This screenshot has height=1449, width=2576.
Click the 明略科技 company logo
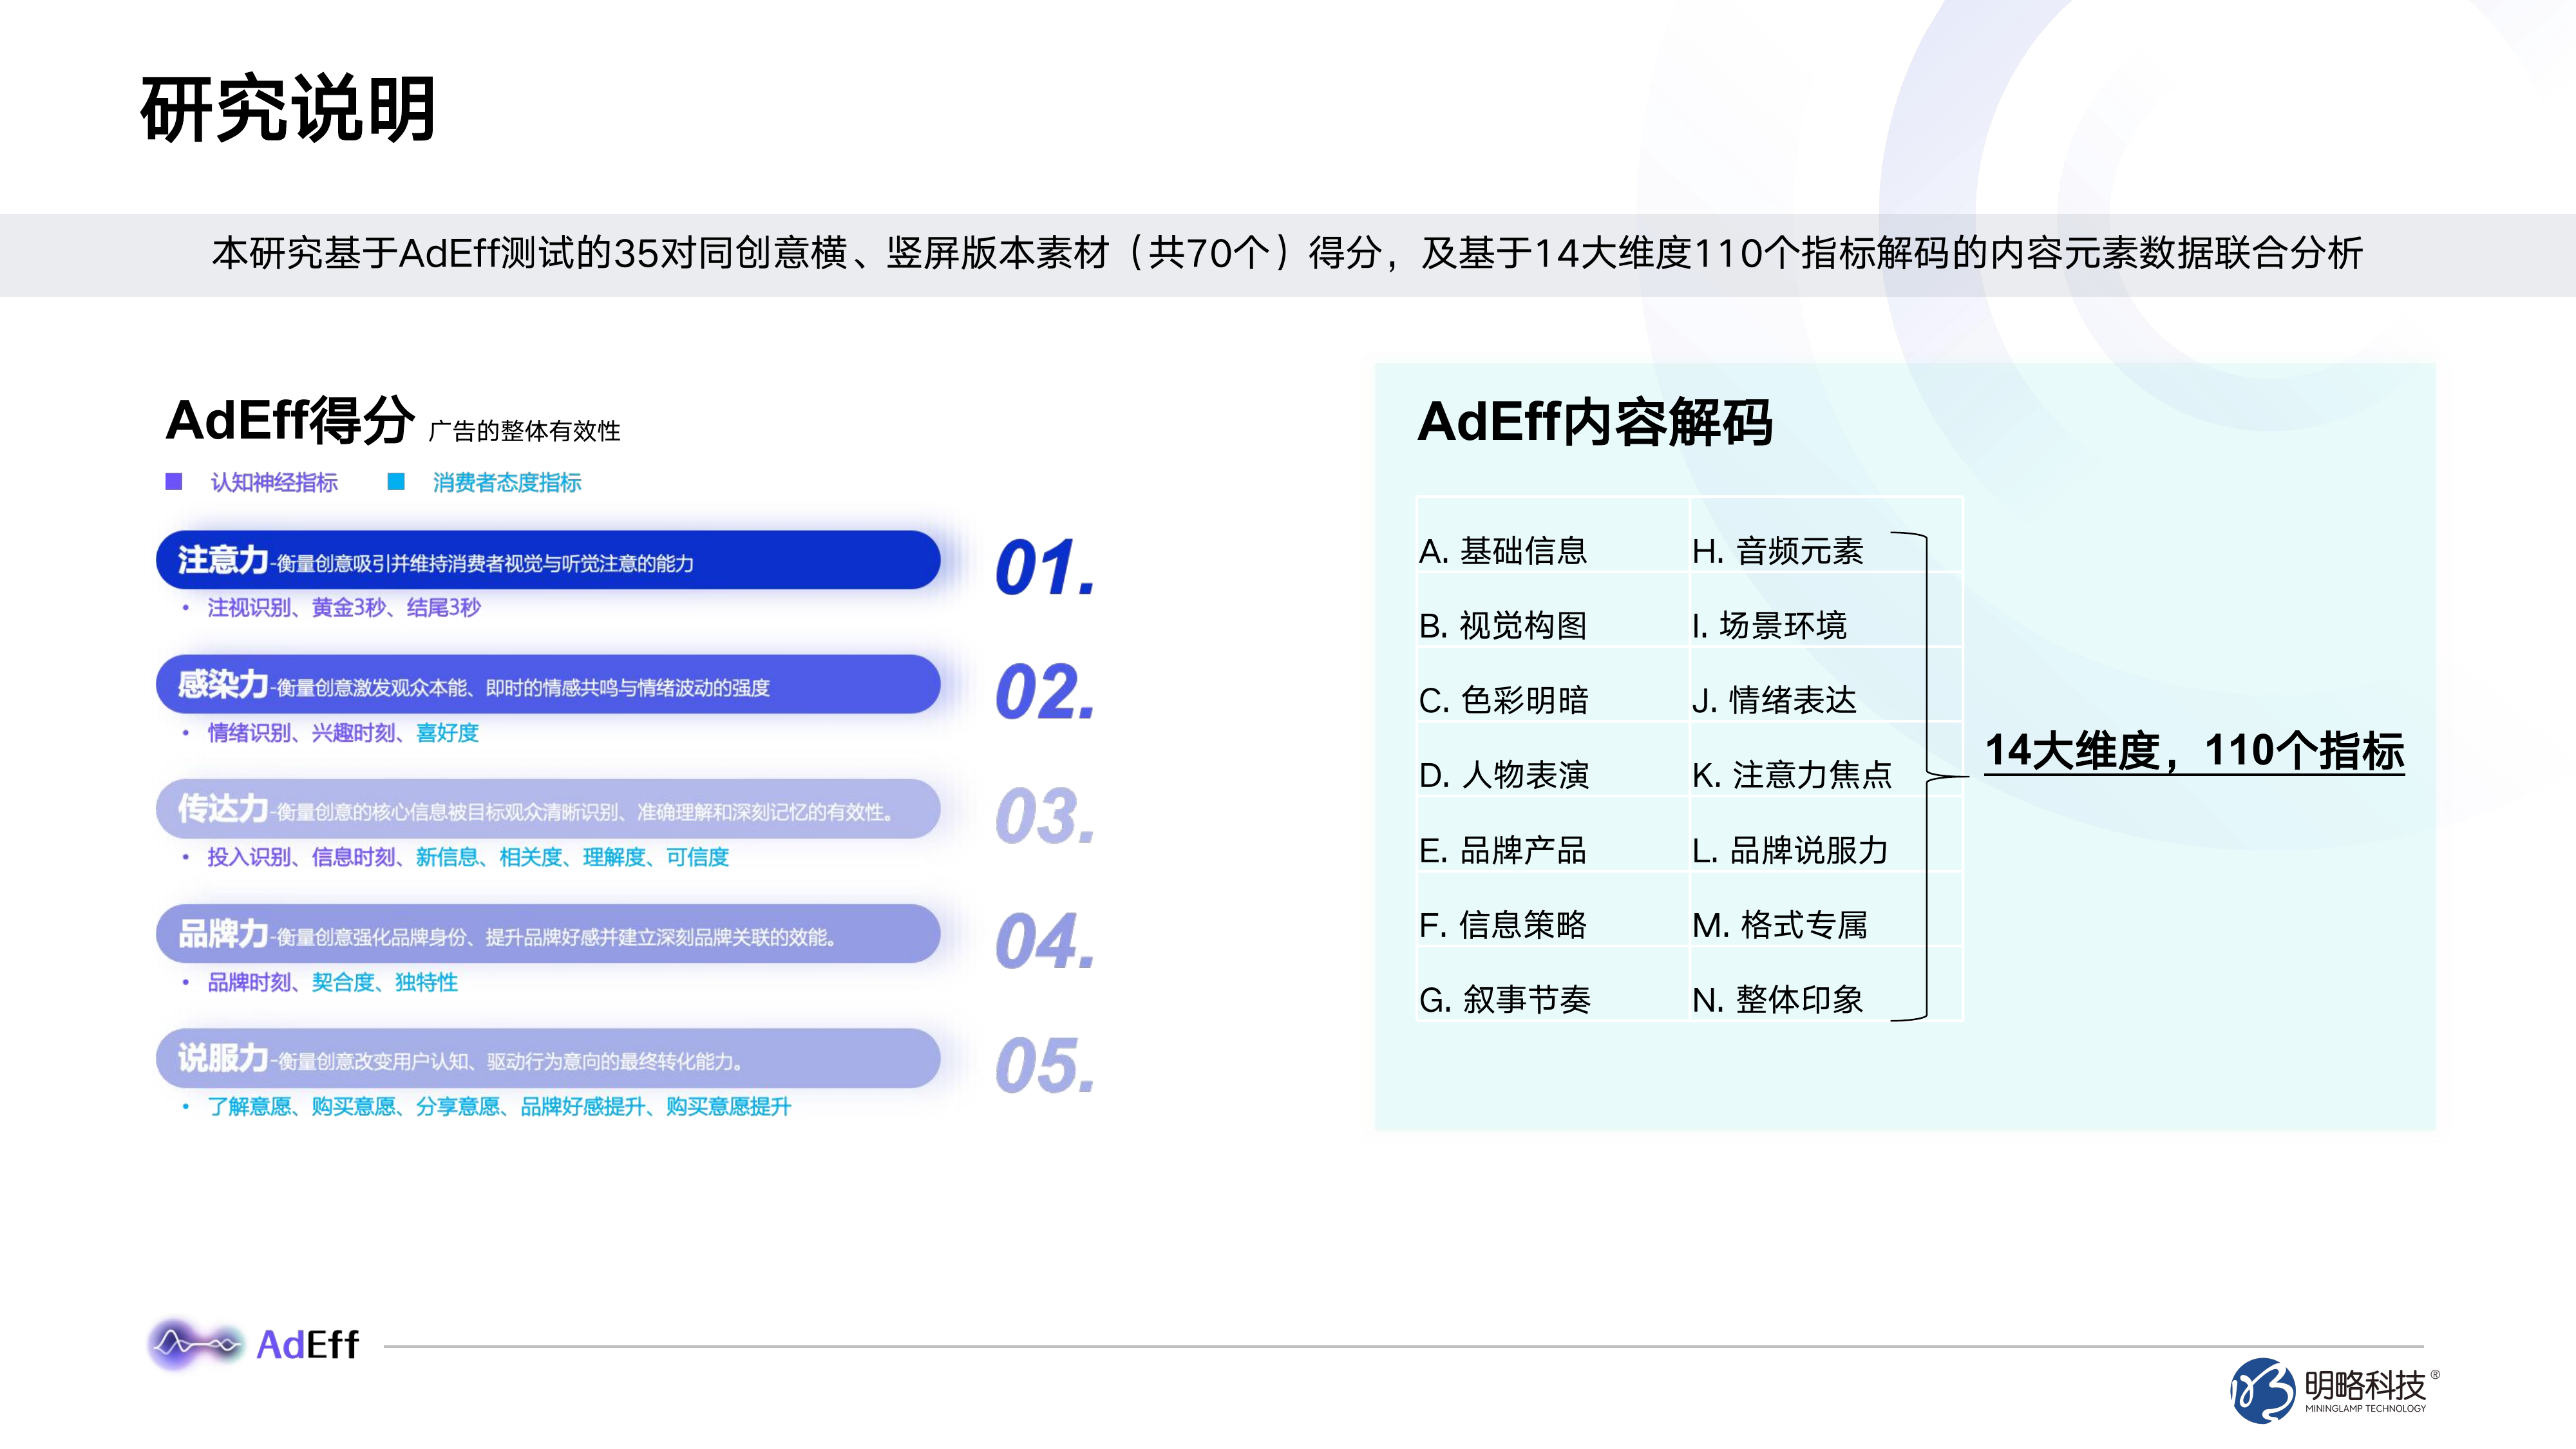tap(2334, 1389)
